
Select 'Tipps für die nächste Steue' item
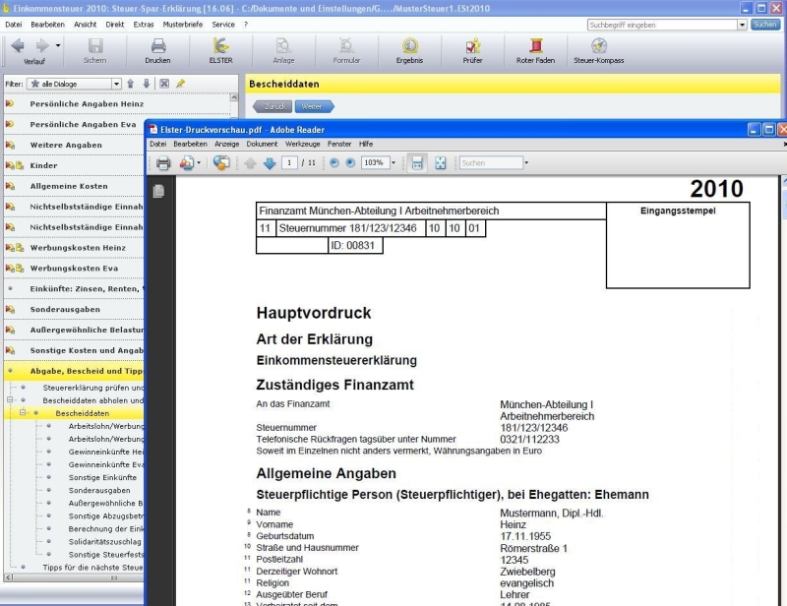[92, 568]
